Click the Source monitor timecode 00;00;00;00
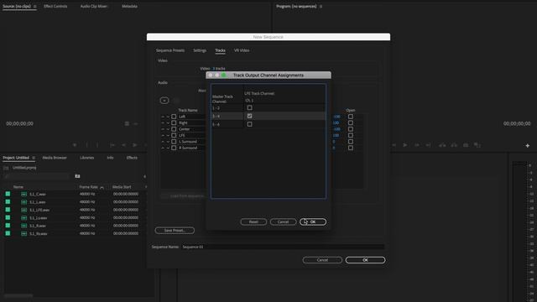The height and width of the screenshot is (302, 537). 20,123
